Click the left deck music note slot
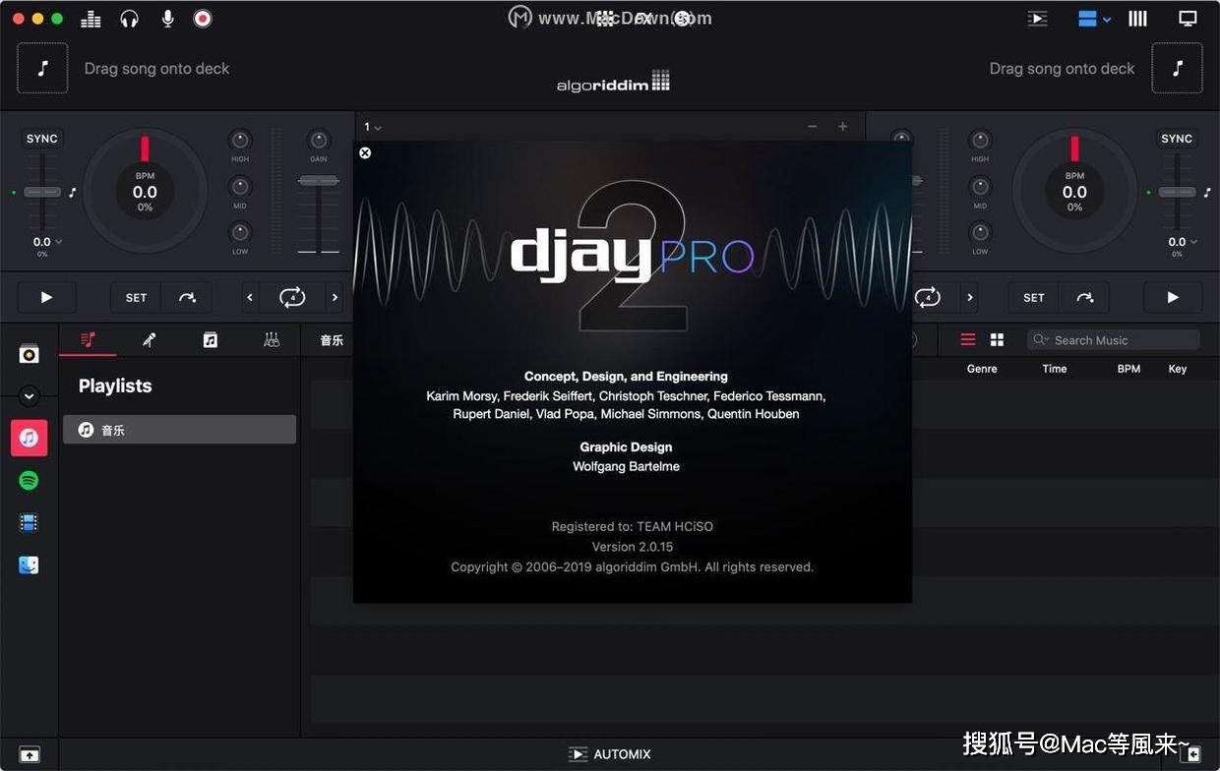Image resolution: width=1220 pixels, height=771 pixels. pos(42,68)
